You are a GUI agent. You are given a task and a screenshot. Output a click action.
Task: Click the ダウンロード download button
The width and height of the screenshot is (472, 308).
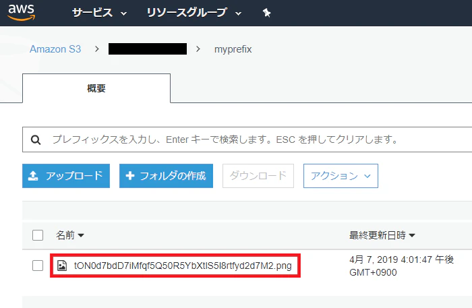tap(258, 176)
